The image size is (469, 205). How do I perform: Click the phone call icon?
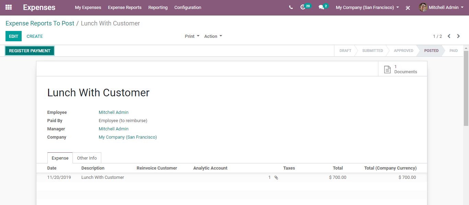(x=291, y=7)
